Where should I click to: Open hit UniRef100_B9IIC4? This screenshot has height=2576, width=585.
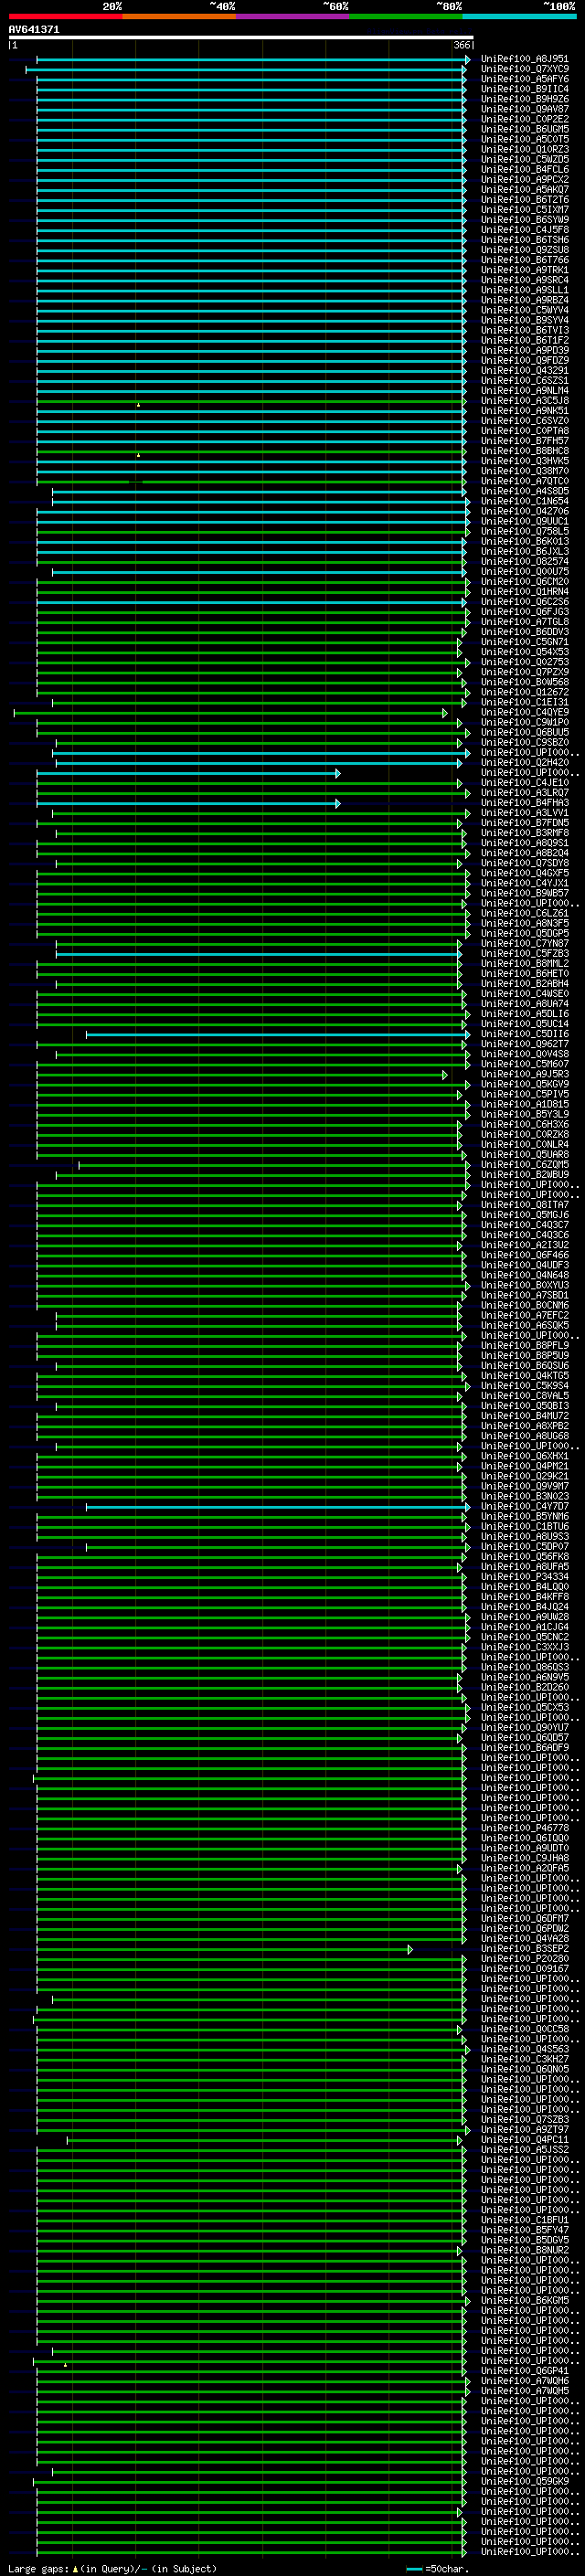[525, 89]
